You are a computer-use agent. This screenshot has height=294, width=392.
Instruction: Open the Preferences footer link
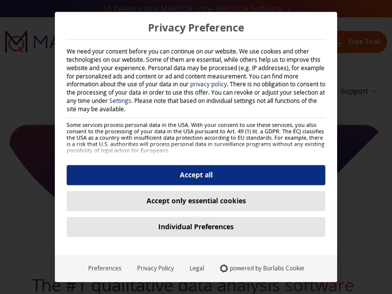click(x=105, y=268)
